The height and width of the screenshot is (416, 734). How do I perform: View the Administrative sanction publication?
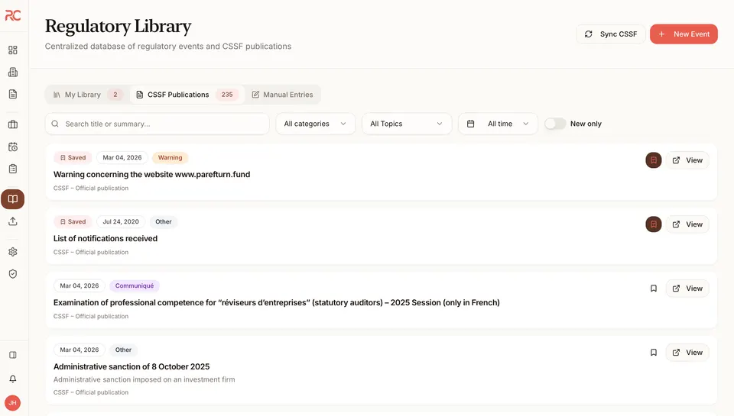pos(687,353)
